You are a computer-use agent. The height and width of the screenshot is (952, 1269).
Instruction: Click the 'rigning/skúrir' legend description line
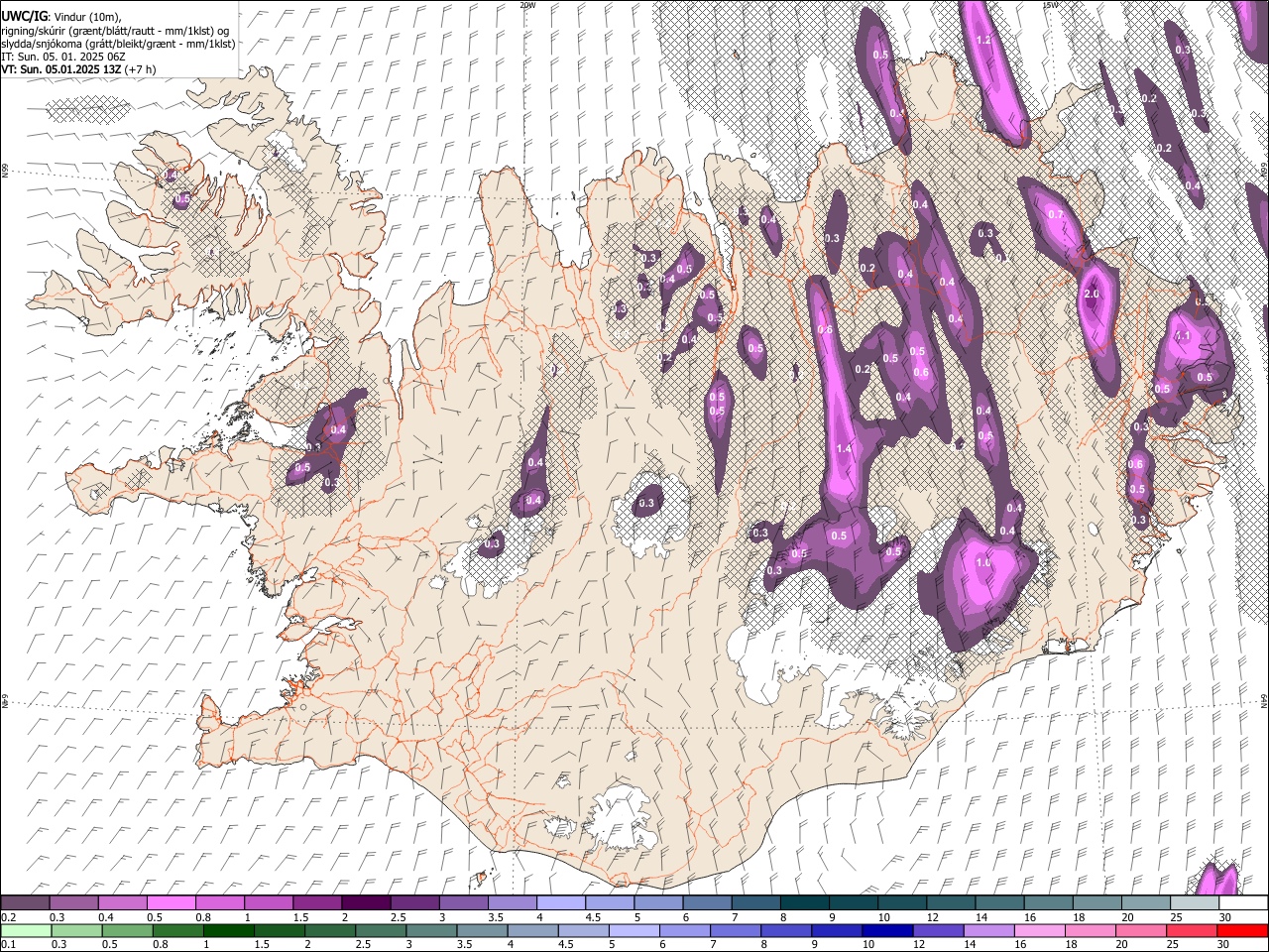[115, 30]
